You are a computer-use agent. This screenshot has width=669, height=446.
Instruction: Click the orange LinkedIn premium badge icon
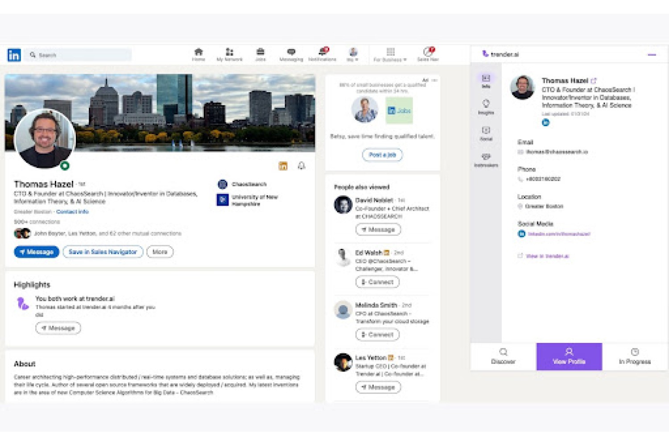[283, 166]
